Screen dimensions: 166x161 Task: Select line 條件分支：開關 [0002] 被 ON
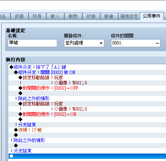click(x=87, y=72)
